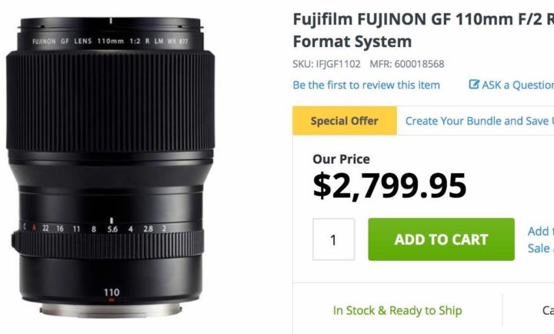Screen dimensions: 554x334
Task: Click the FUJINON GF LENS engraving on the photo
Action: tap(62, 41)
